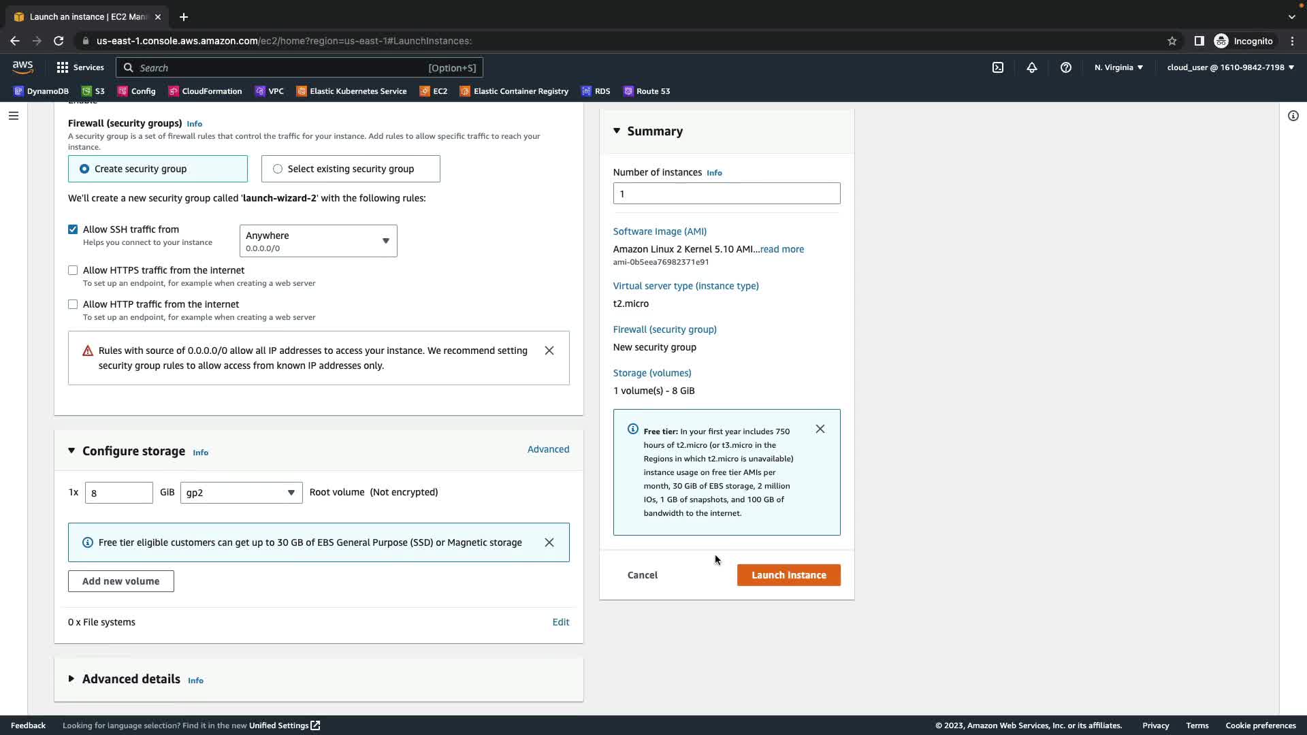Expand the Advanced details section
The width and height of the screenshot is (1307, 735).
point(131,679)
